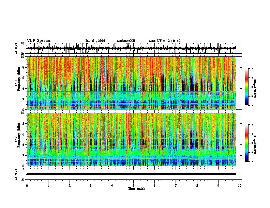Click the time axis tick label "8"
The height and width of the screenshot is (208, 270).
tap(197, 186)
